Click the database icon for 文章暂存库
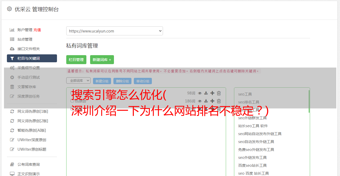Image resolution: width=340 pixels, height=176 pixels. tap(12, 87)
